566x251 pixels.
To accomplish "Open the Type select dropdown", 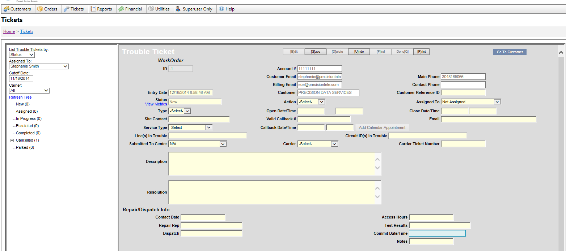I will coord(179,111).
